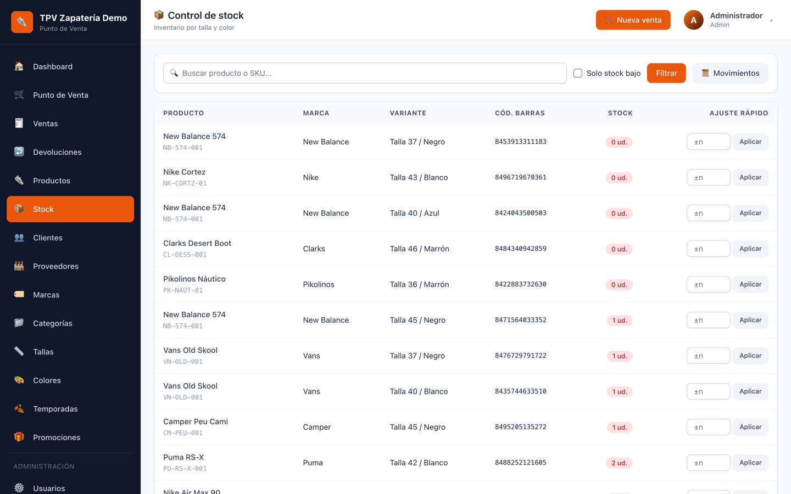Click the Pikolinos Náutico product name
The width and height of the screenshot is (791, 494).
click(x=194, y=279)
